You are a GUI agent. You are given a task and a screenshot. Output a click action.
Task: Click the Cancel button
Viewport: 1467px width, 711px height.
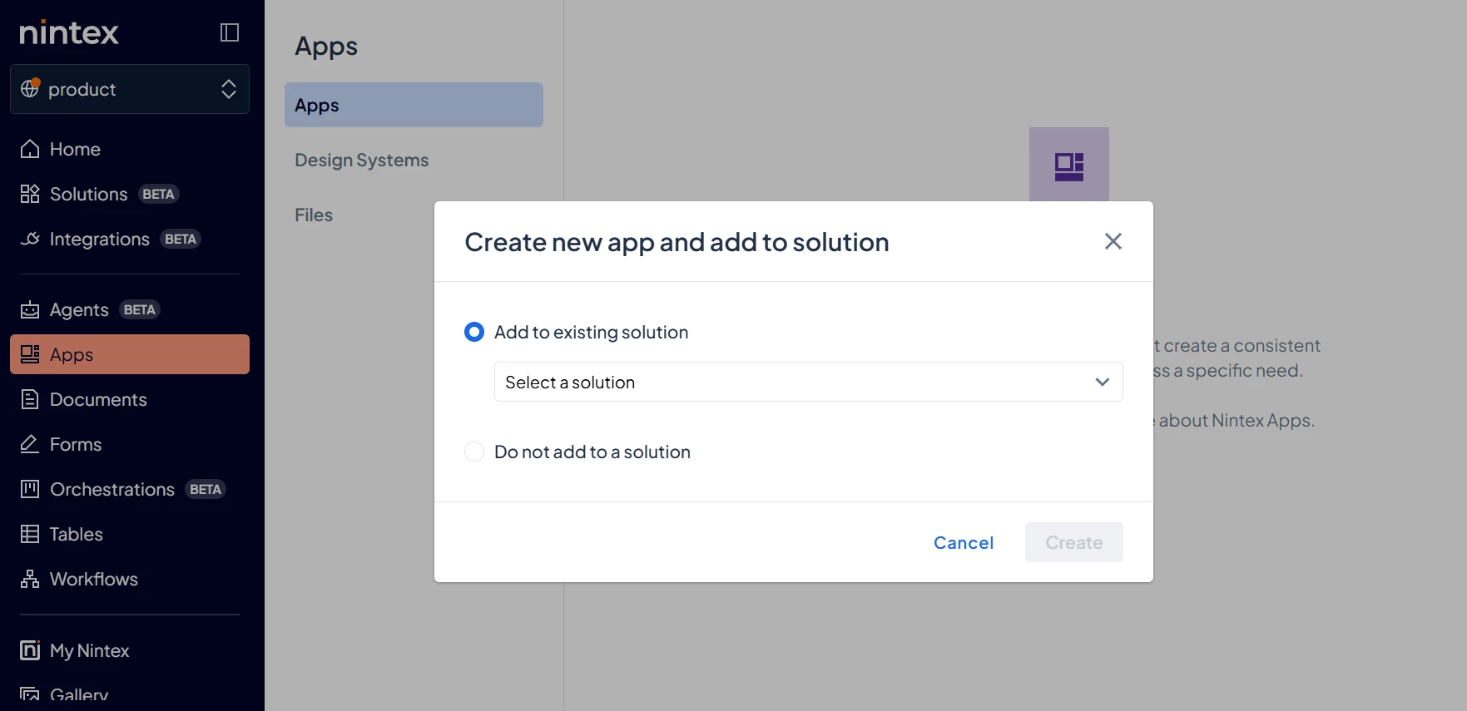964,542
